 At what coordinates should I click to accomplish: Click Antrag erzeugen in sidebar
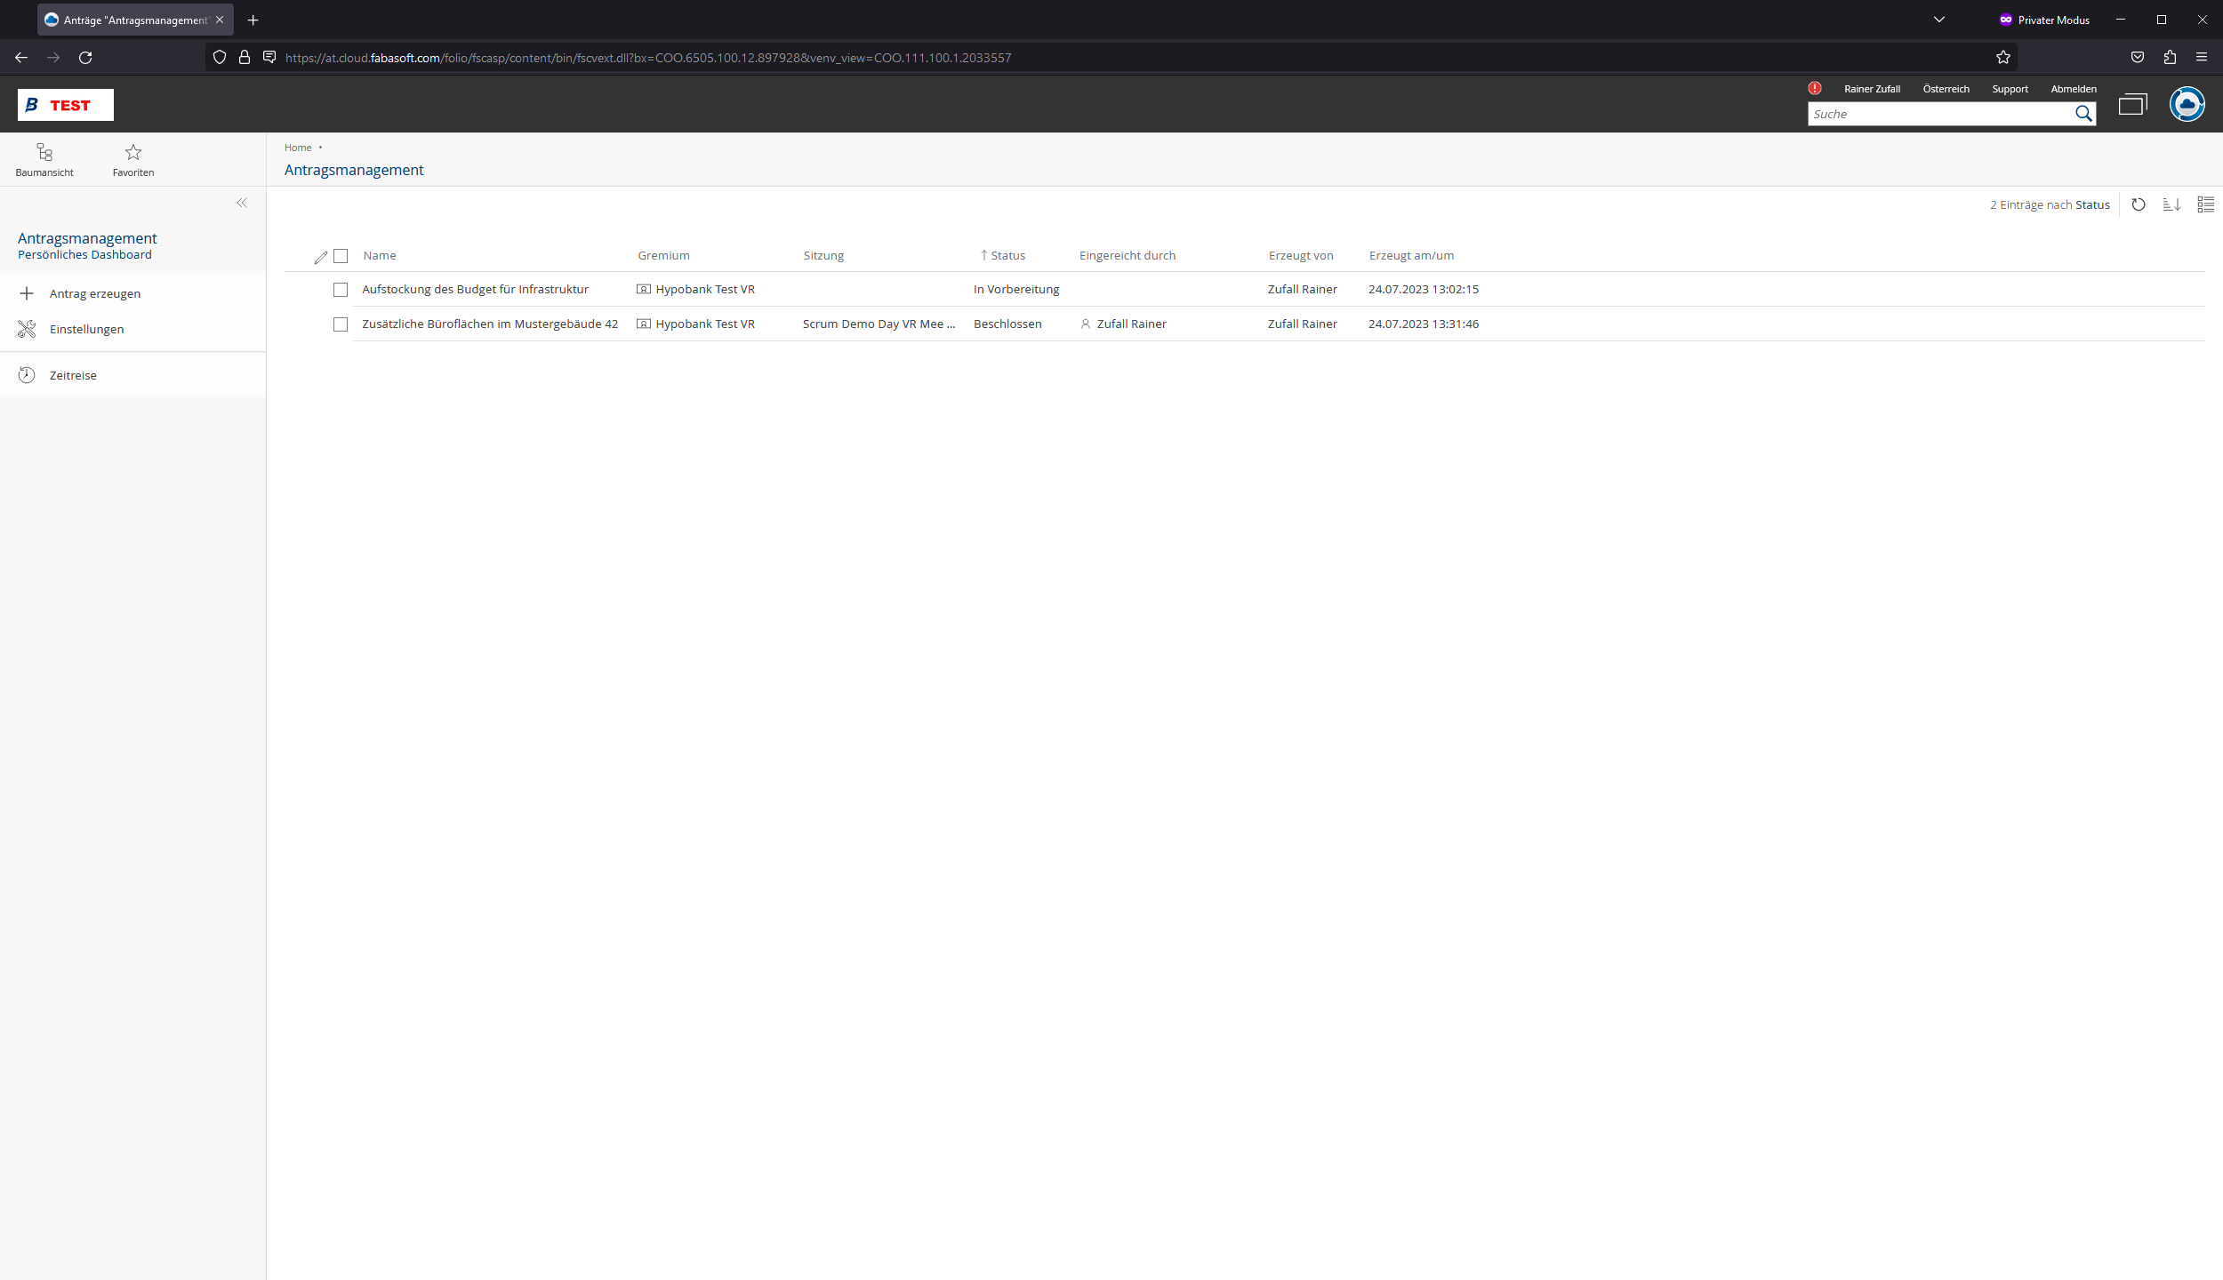tap(95, 294)
